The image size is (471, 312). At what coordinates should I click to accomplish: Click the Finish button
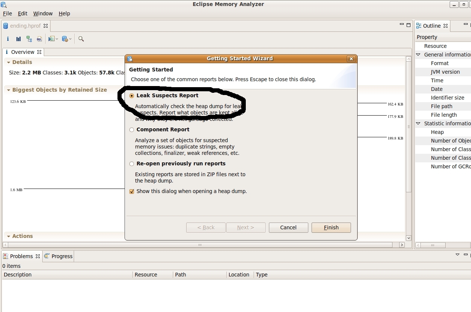(331, 227)
